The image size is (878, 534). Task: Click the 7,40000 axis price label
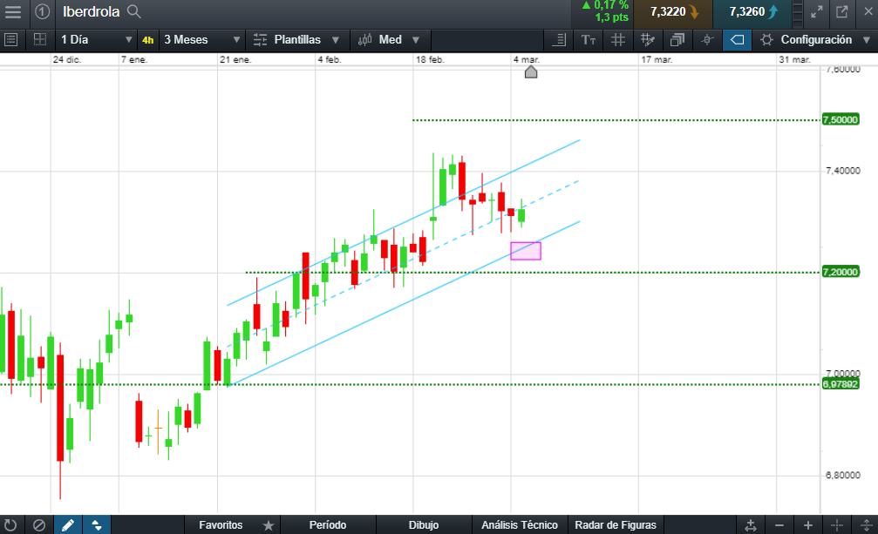tap(843, 171)
